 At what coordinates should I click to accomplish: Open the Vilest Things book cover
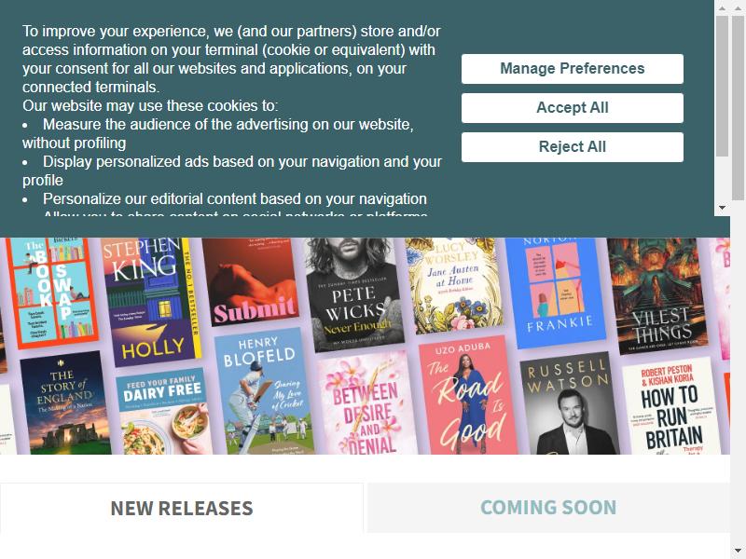point(658,294)
